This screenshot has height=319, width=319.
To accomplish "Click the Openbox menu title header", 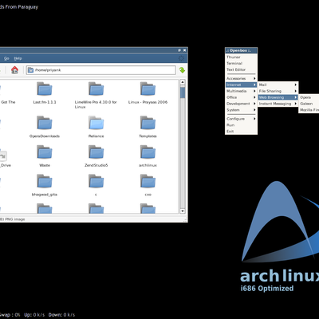I will point(241,50).
